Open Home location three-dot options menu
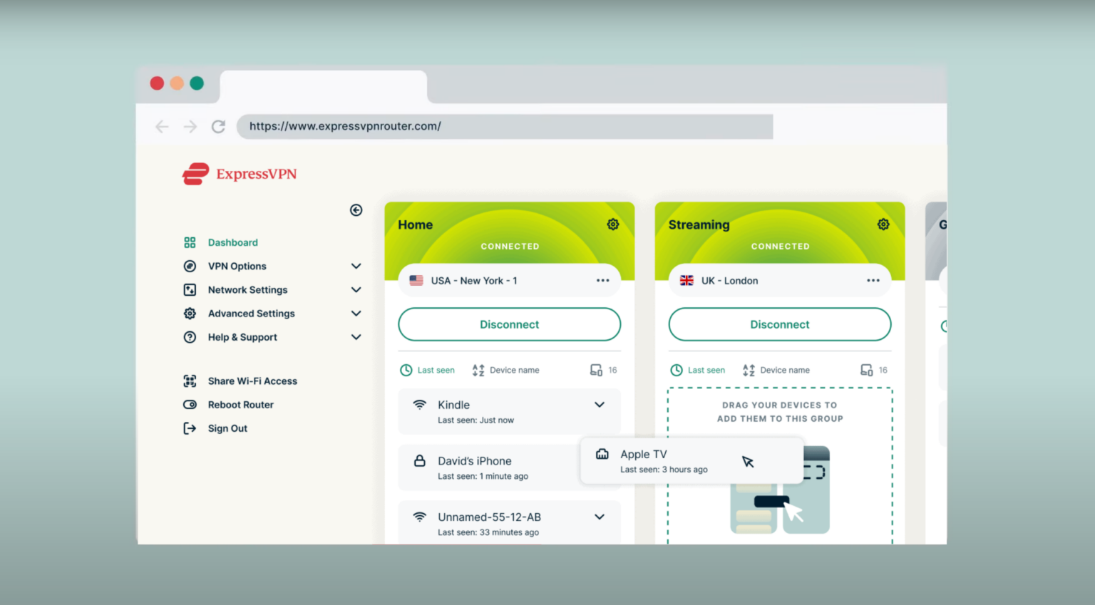Image resolution: width=1095 pixels, height=605 pixels. (602, 281)
